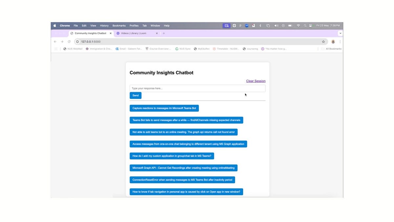Open the apps grid icon in bookmarks bar

point(56,49)
